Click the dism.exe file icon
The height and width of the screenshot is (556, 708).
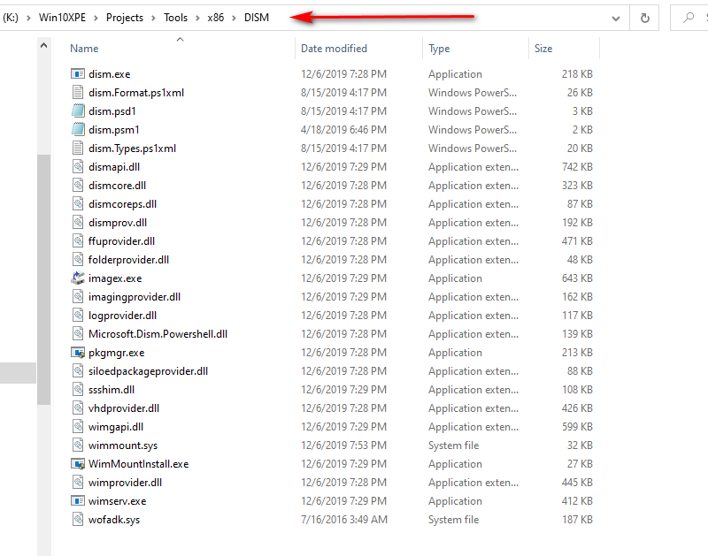tap(78, 74)
